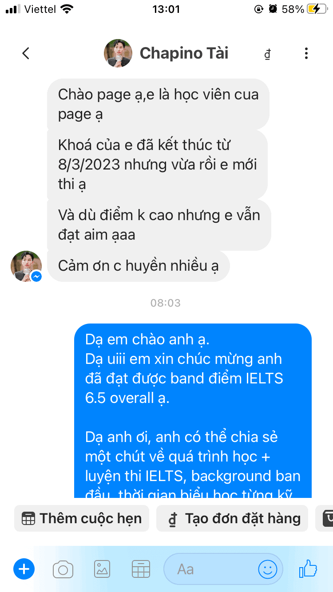
Task: Send a thumbs-up like
Action: point(308,568)
